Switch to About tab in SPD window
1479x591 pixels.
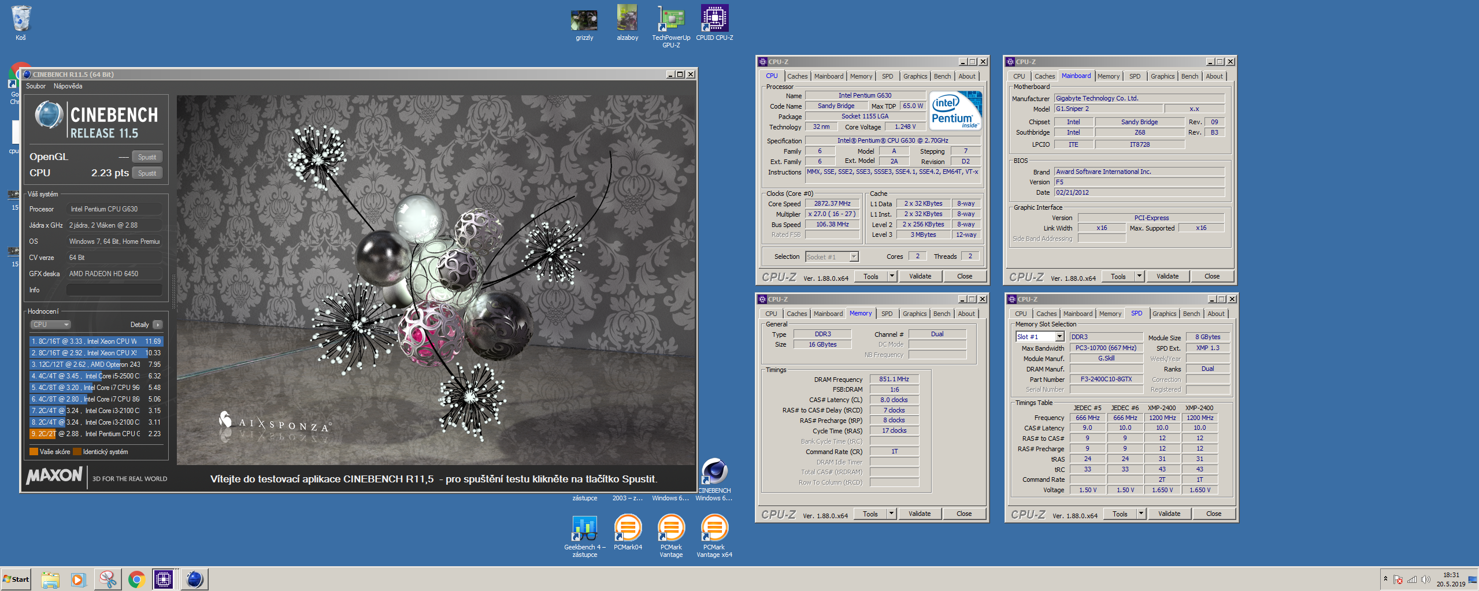coord(1216,314)
